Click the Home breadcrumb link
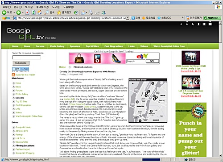The image size is (223, 162). tap(62, 67)
